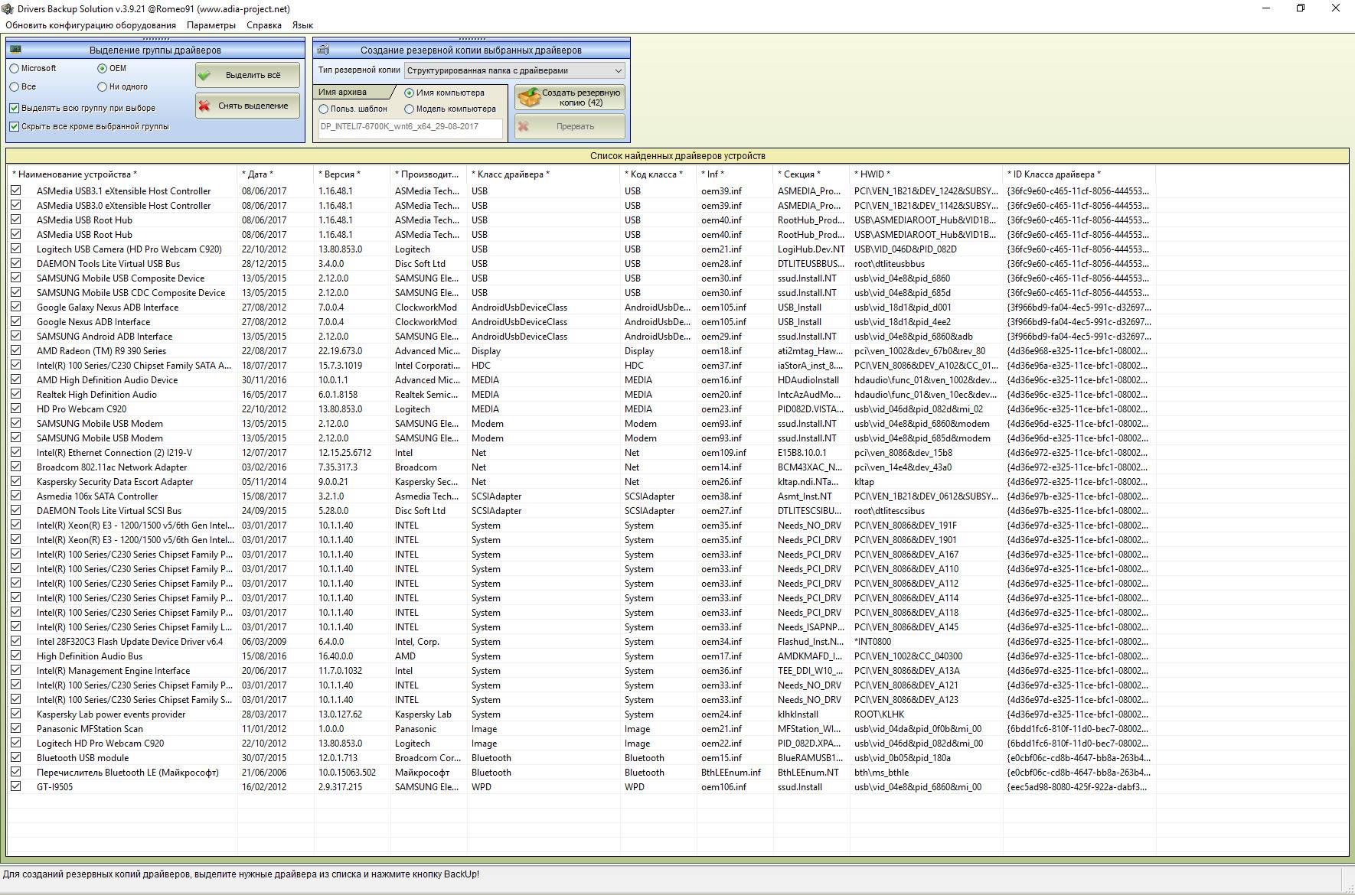
Task: Uncheck Logitech USB Camera (HD Pro Webcam C920)
Action: [15, 249]
